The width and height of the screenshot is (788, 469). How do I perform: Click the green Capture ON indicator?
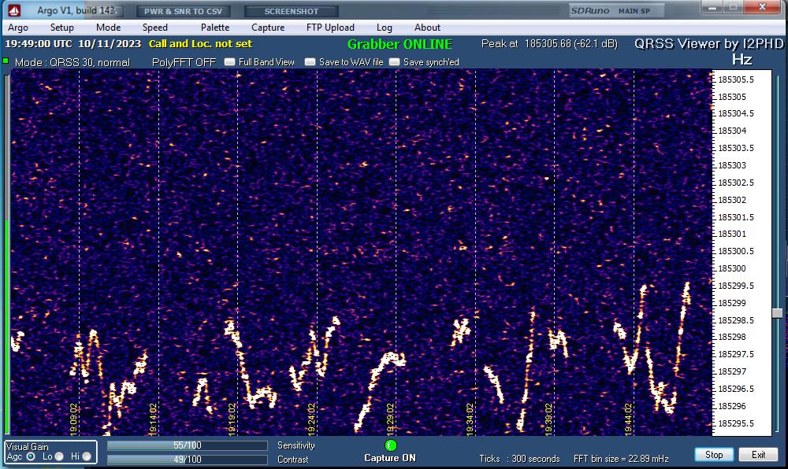tap(391, 445)
